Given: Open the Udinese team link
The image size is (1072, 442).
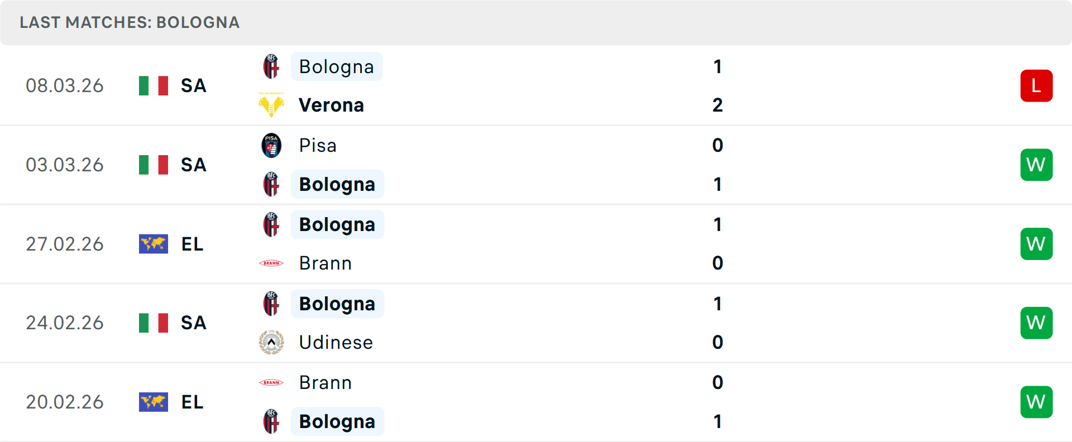Looking at the screenshot, I should [x=336, y=342].
